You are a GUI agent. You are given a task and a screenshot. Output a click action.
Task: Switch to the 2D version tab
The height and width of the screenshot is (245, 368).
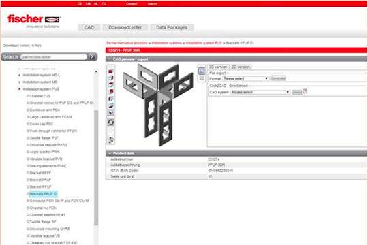click(241, 67)
